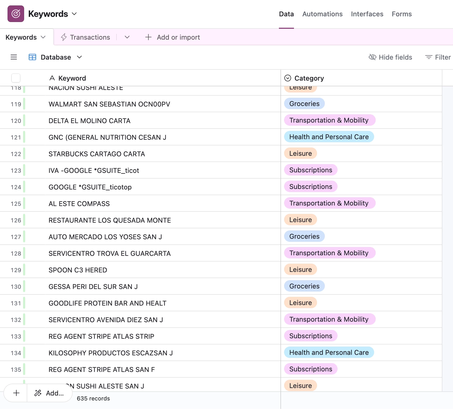Click GOOGLE *GSUITE_ticotop cell
This screenshot has height=409, width=453.
point(163,187)
